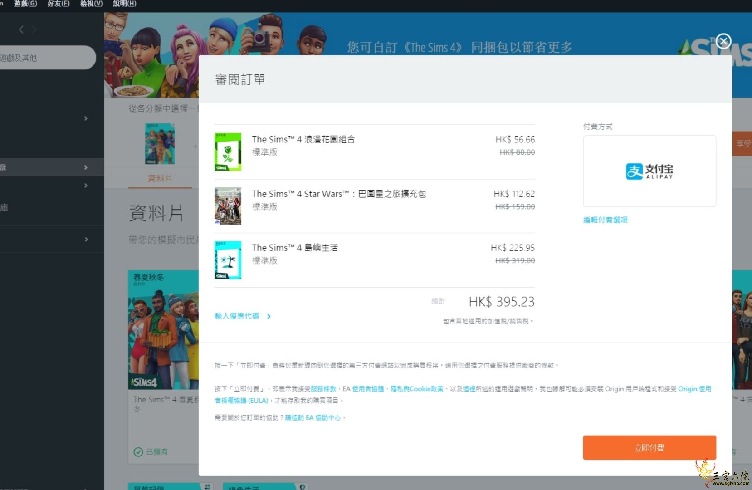The image size is (752, 490).
Task: Go back with the left navigation arrow
Action: [x=21, y=30]
